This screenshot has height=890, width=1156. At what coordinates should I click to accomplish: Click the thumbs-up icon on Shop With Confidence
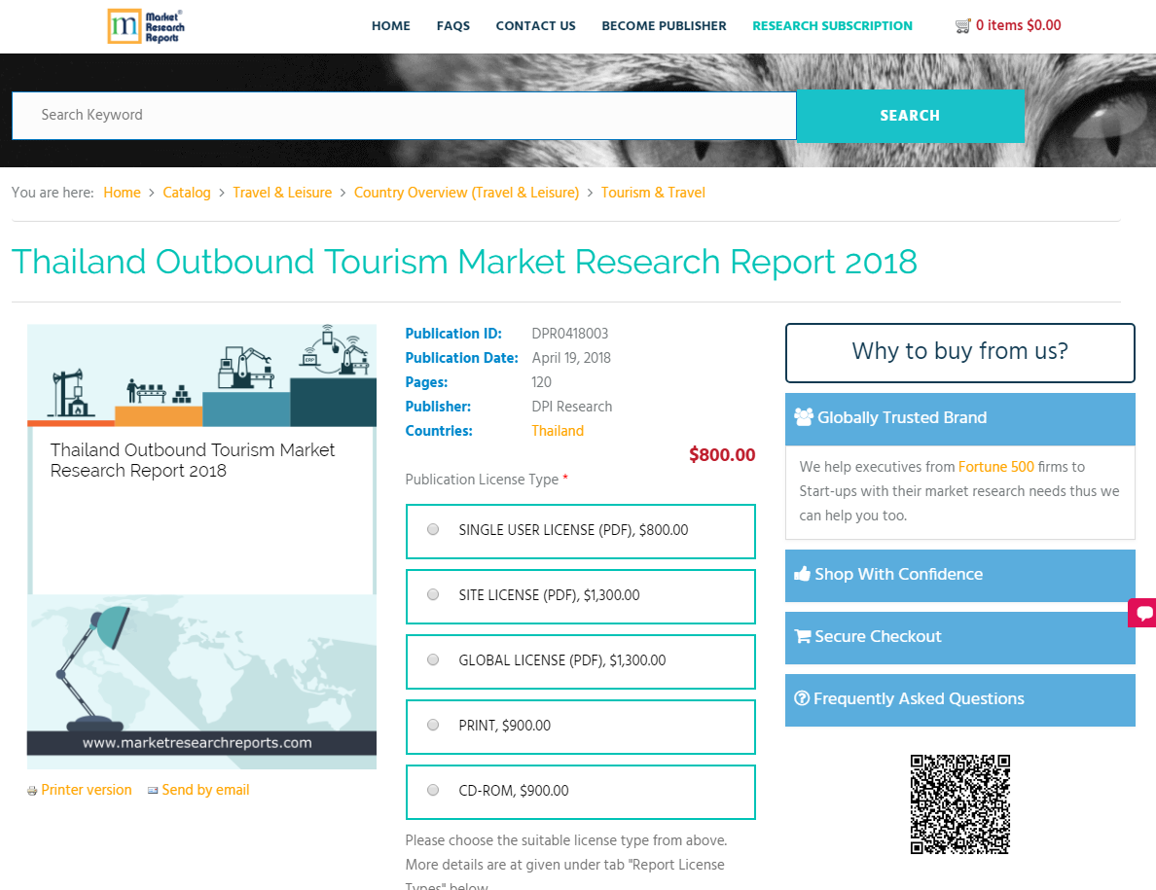point(804,574)
